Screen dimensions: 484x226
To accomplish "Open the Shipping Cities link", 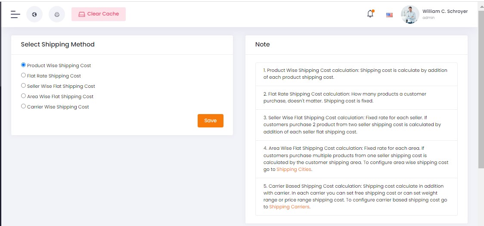I will pos(294,170).
